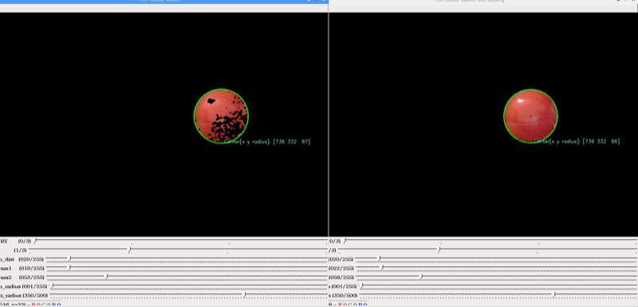Click the (0/3) slider handle in left window
Image resolution: width=638 pixels, height=307 pixels.
tap(35, 241)
